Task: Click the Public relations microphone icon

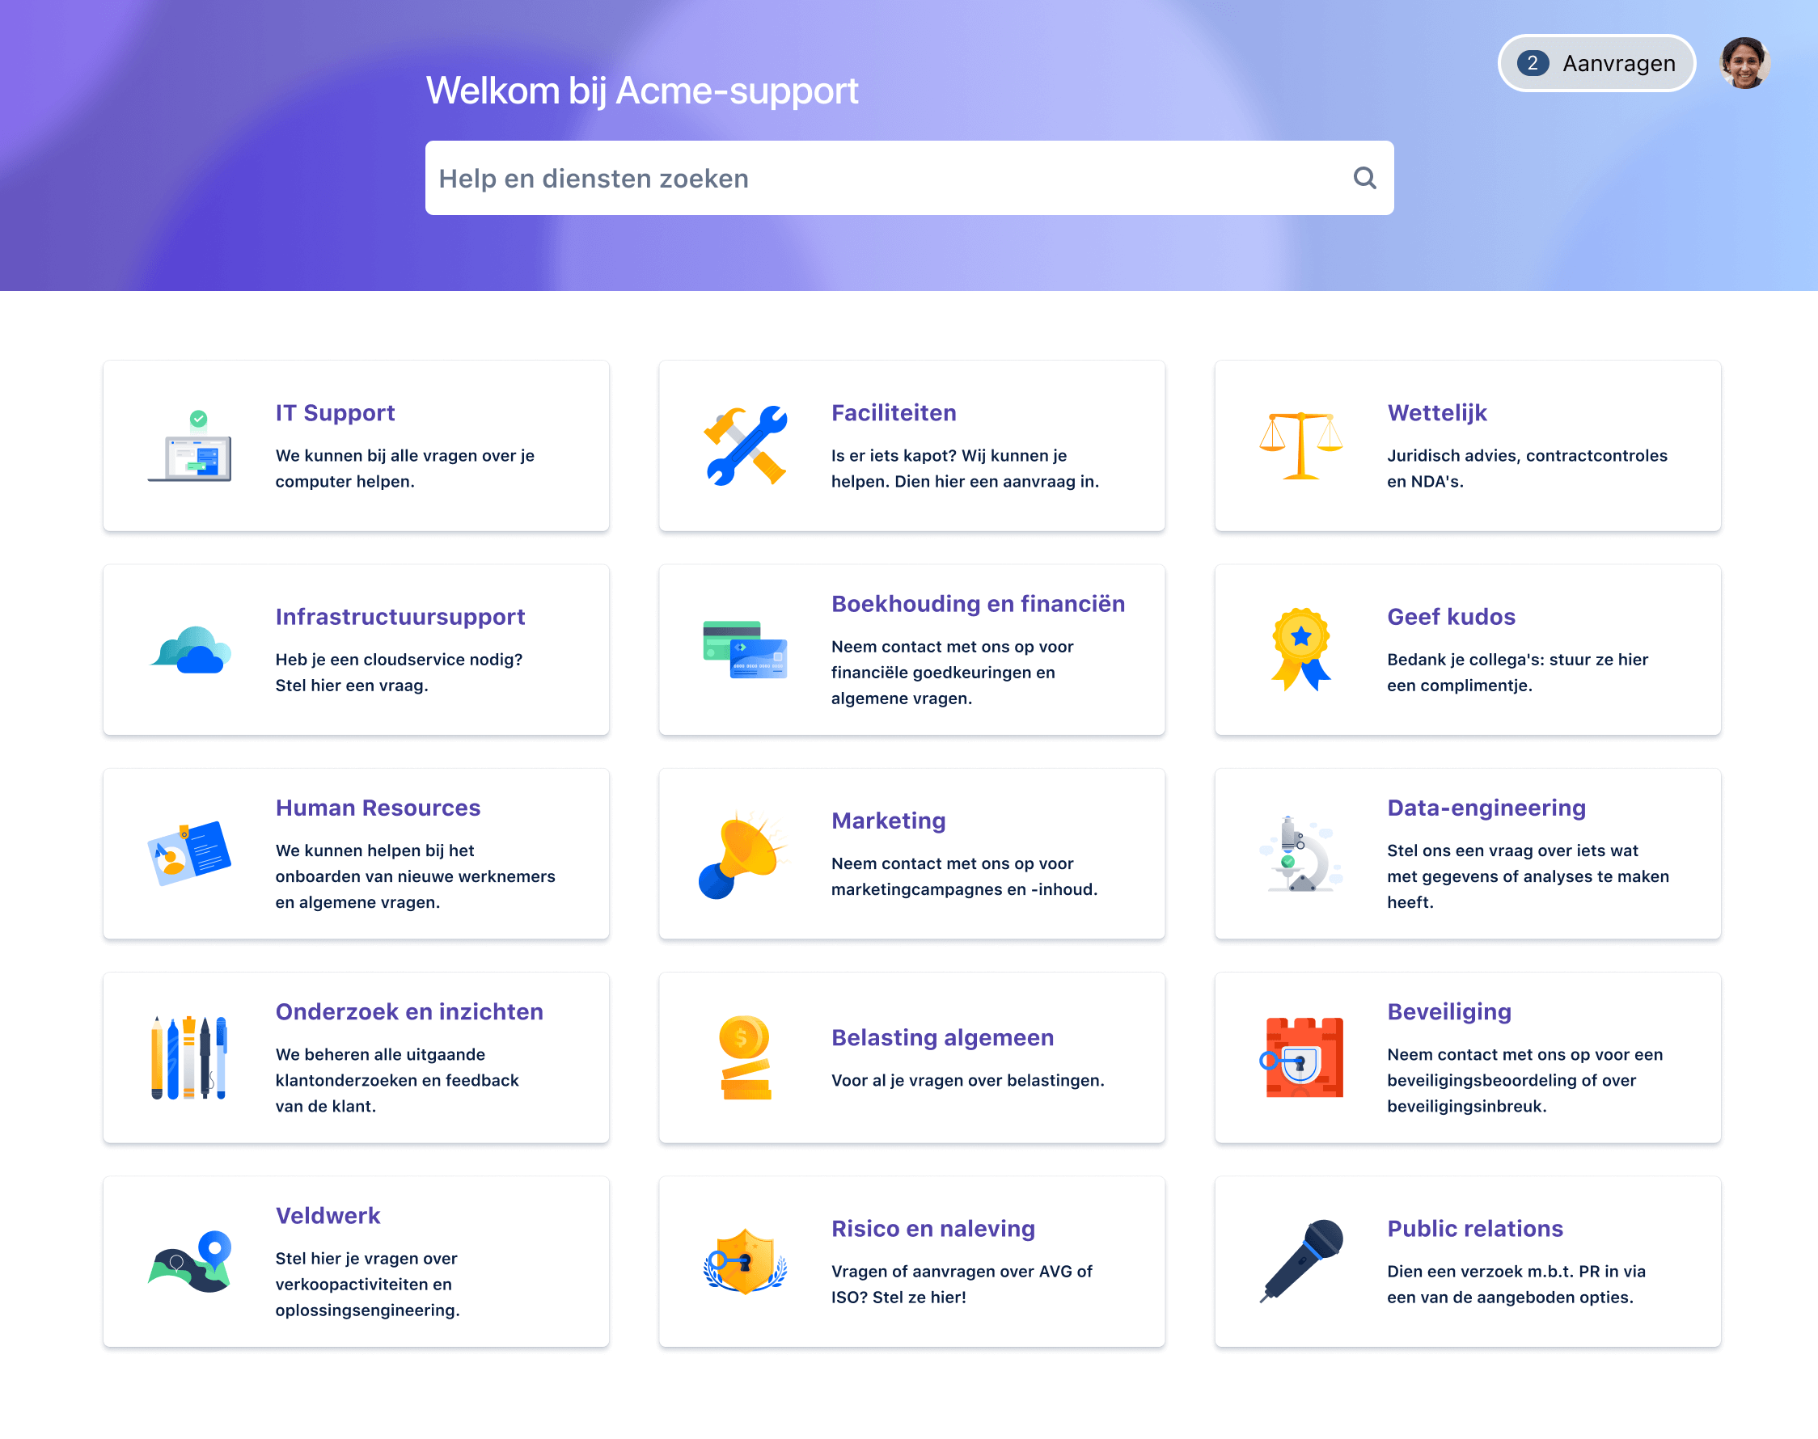Action: coord(1300,1261)
